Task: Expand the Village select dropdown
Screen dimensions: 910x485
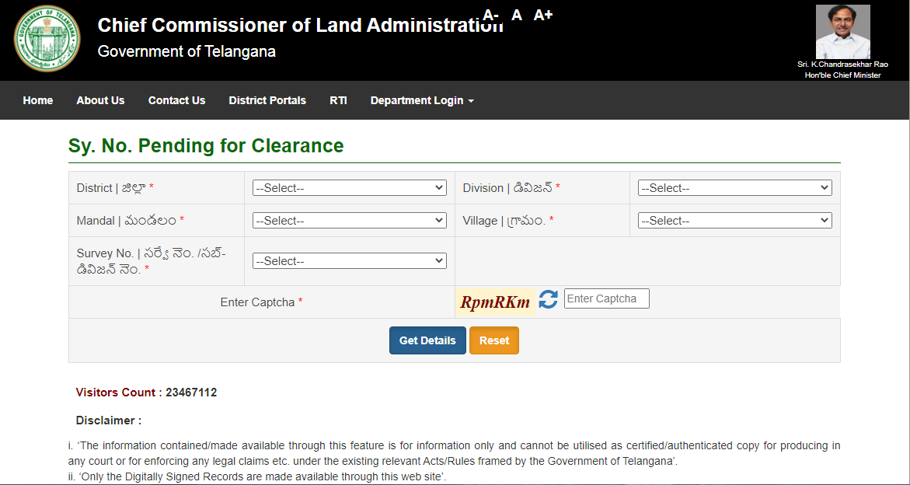Action: pyautogui.click(x=734, y=221)
